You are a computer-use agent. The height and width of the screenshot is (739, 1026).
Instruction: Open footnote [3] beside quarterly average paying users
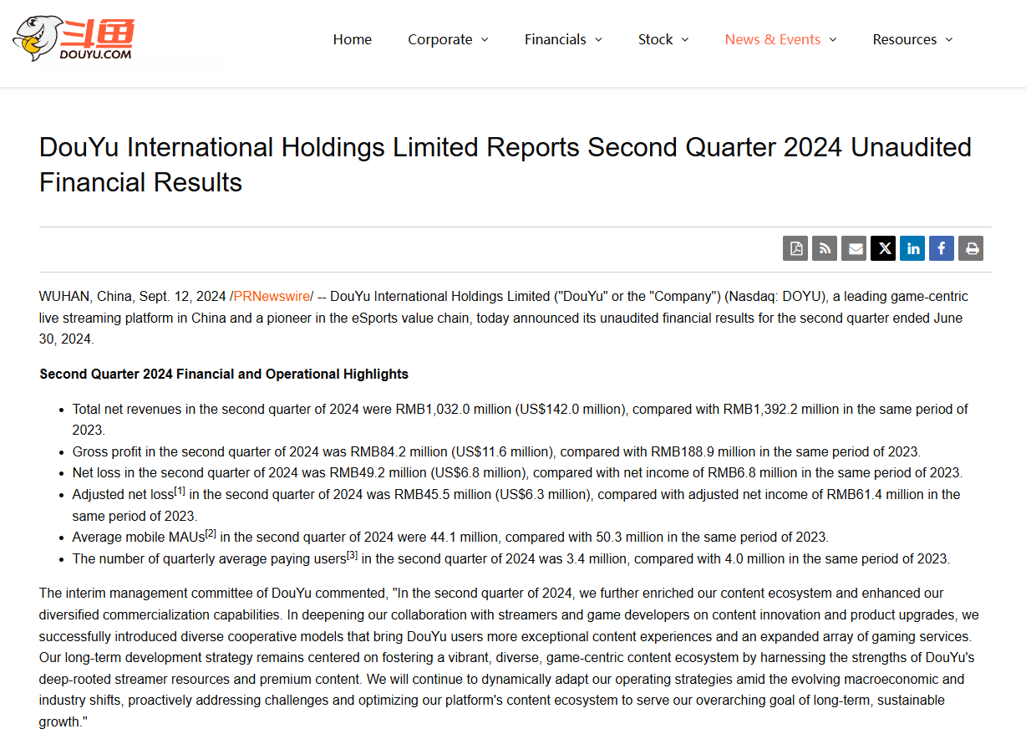(x=352, y=555)
